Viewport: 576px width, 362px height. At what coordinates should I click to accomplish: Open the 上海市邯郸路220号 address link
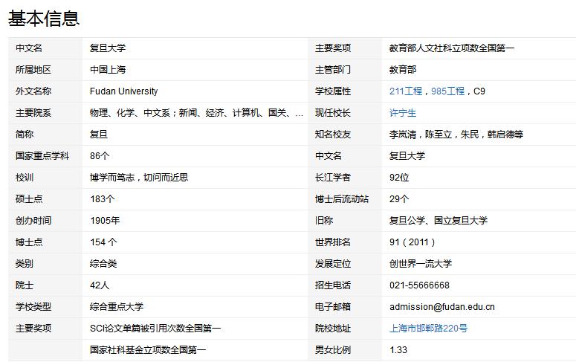click(428, 329)
